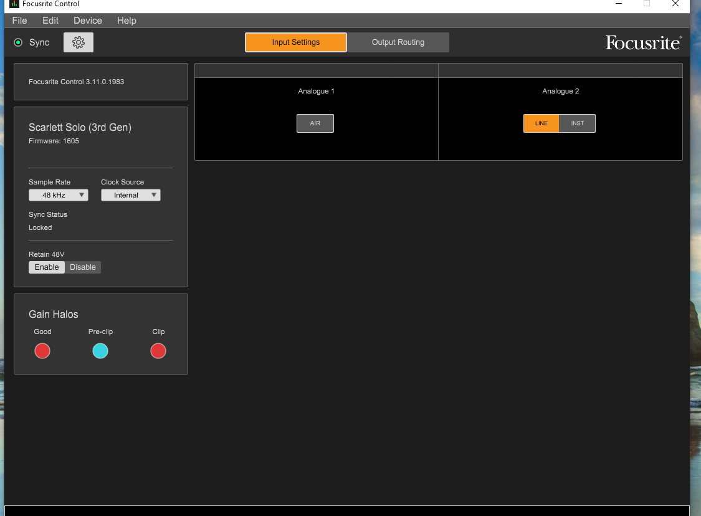Set Analogue 2 to LINE

click(x=541, y=123)
